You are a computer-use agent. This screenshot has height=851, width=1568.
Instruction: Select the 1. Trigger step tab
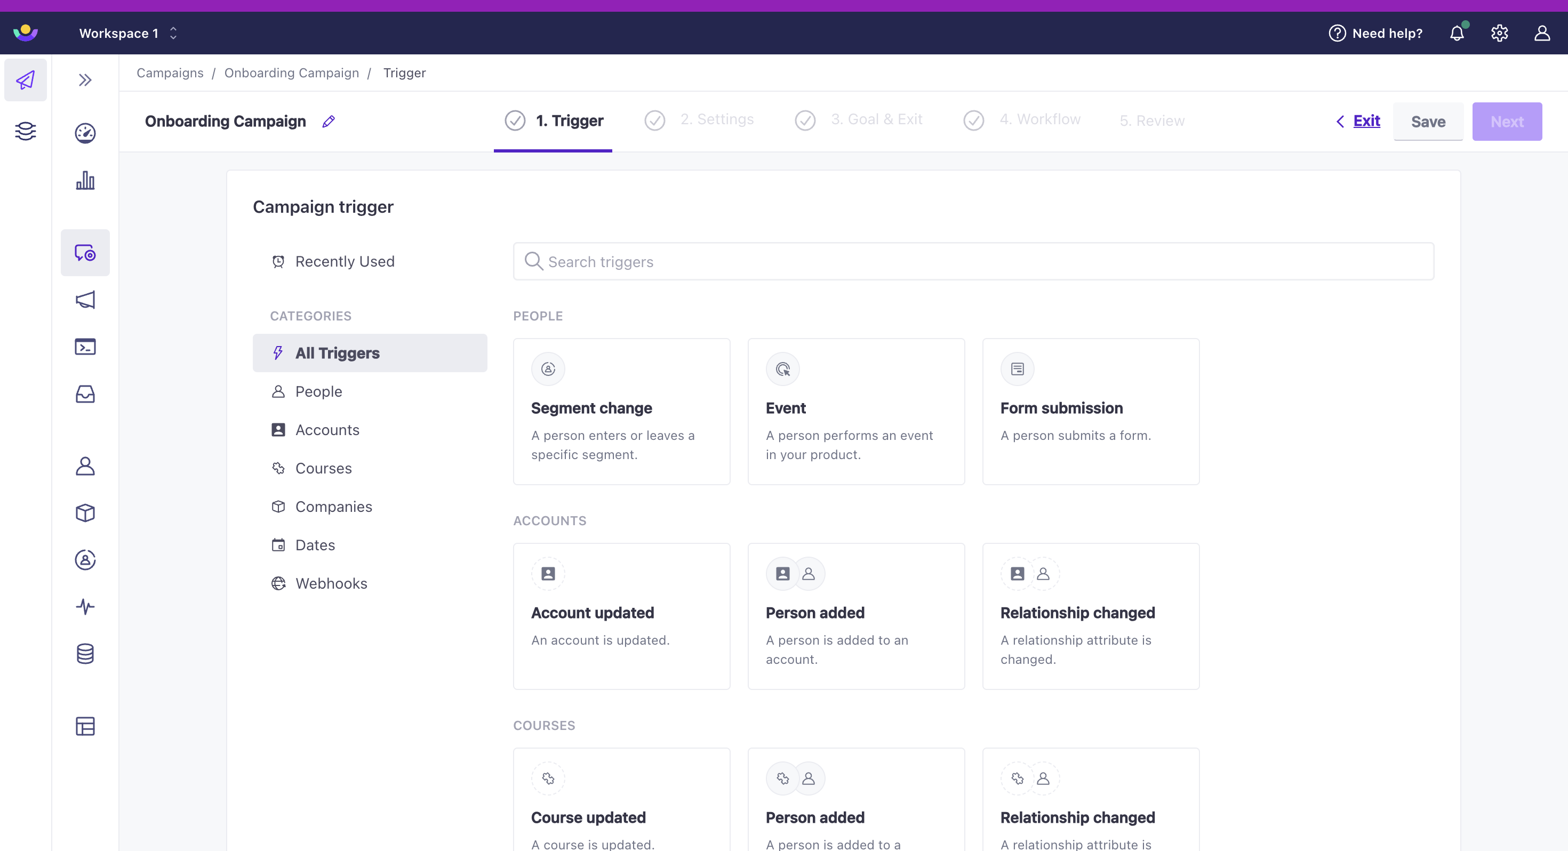[x=553, y=121]
